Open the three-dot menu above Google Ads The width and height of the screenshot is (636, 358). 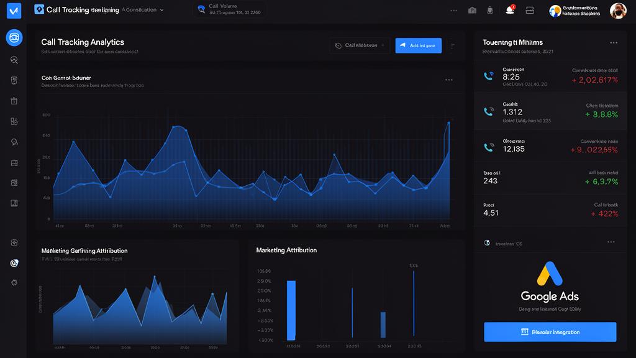[x=611, y=242]
